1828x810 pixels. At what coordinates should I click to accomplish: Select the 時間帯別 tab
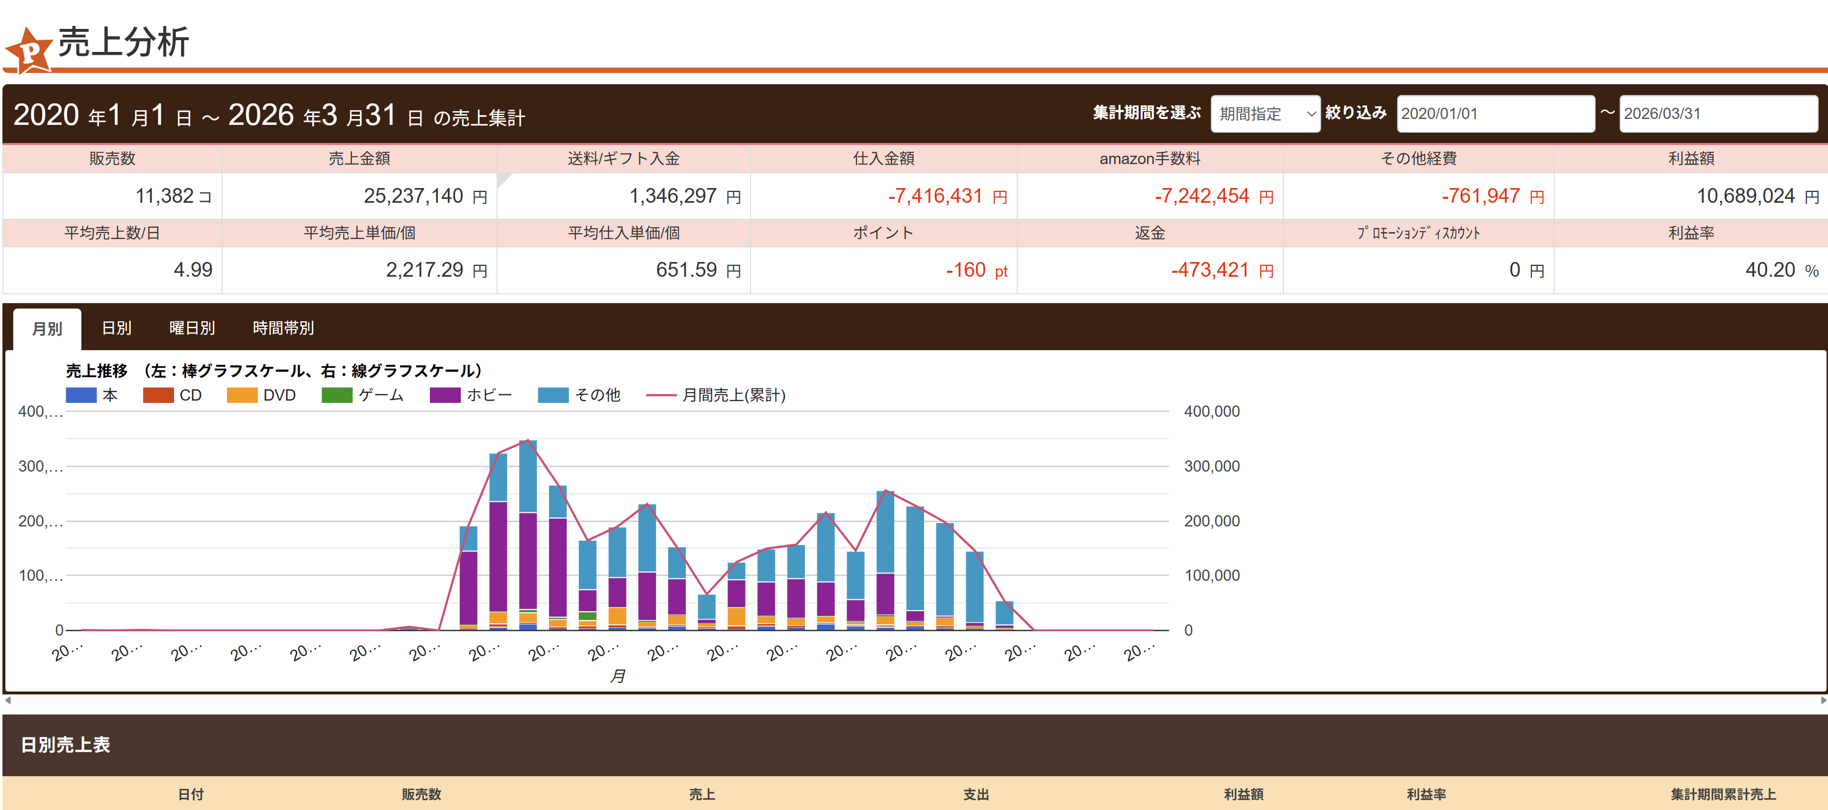coord(283,328)
